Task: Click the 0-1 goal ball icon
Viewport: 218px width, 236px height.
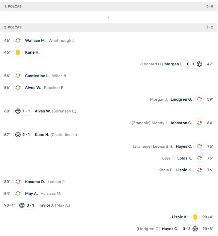Action: (x=199, y=64)
